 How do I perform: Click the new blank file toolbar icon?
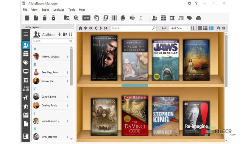point(36,18)
